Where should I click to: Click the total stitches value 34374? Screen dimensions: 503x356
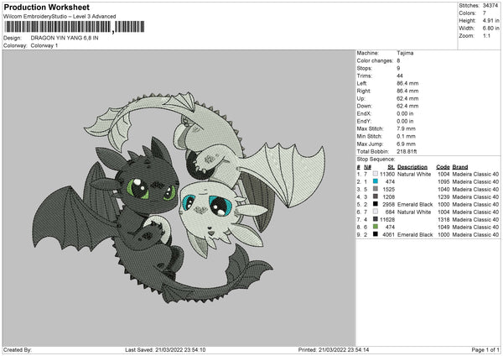click(x=490, y=6)
